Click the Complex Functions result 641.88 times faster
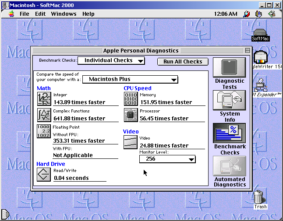 [79, 119]
